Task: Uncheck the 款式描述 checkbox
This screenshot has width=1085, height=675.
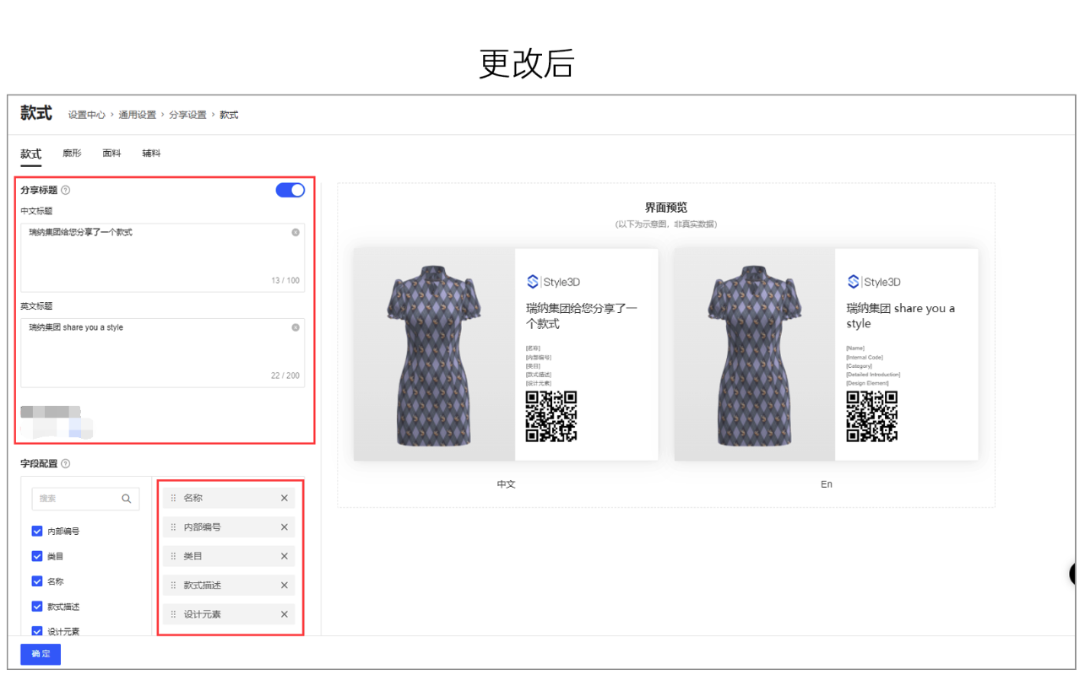Action: [37, 607]
